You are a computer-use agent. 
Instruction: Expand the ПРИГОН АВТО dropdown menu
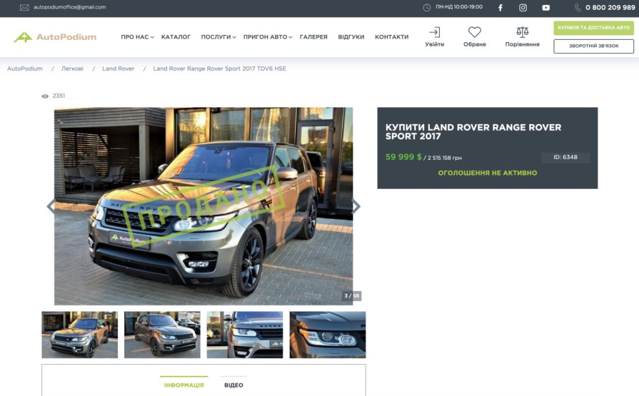click(267, 37)
